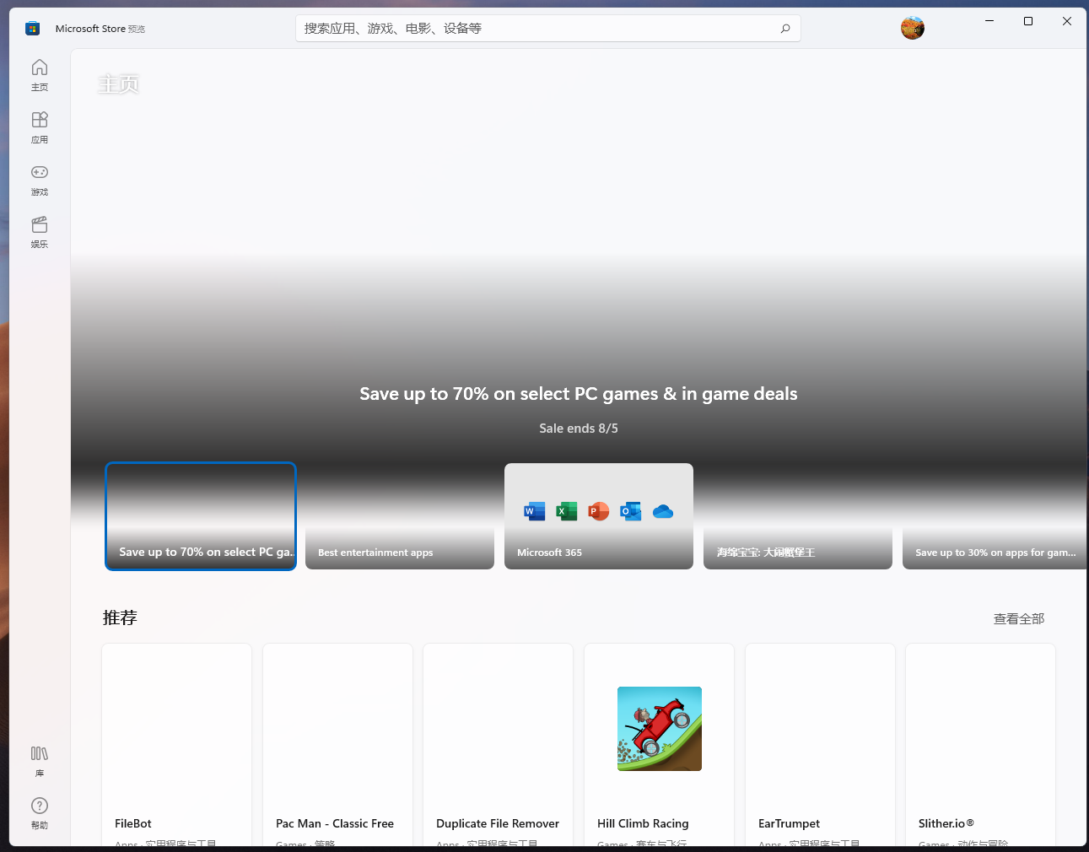
Task: Click the Word icon in Microsoft 365 card
Action: [535, 511]
